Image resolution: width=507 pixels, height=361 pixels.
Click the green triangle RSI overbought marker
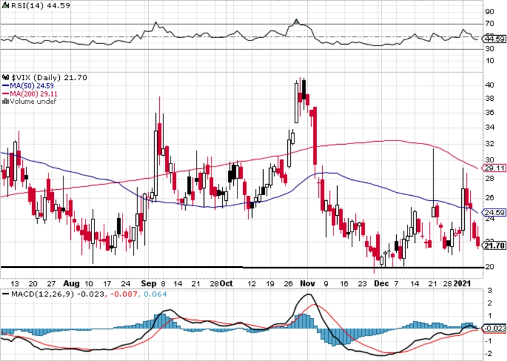click(x=297, y=22)
